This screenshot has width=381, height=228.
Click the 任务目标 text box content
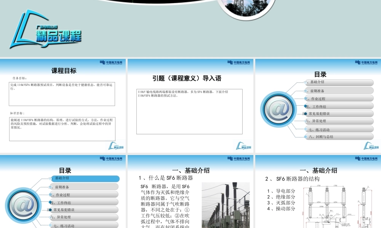click(62, 94)
